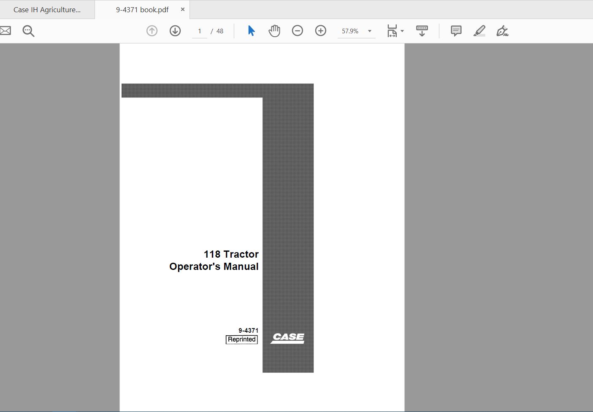The height and width of the screenshot is (412, 593).
Task: Expand the page fit options arrow
Action: point(402,31)
